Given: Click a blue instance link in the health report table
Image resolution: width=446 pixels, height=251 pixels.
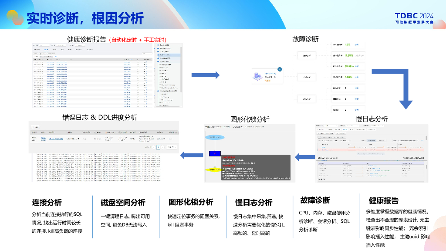Looking at the screenshot, I should coord(50,65).
